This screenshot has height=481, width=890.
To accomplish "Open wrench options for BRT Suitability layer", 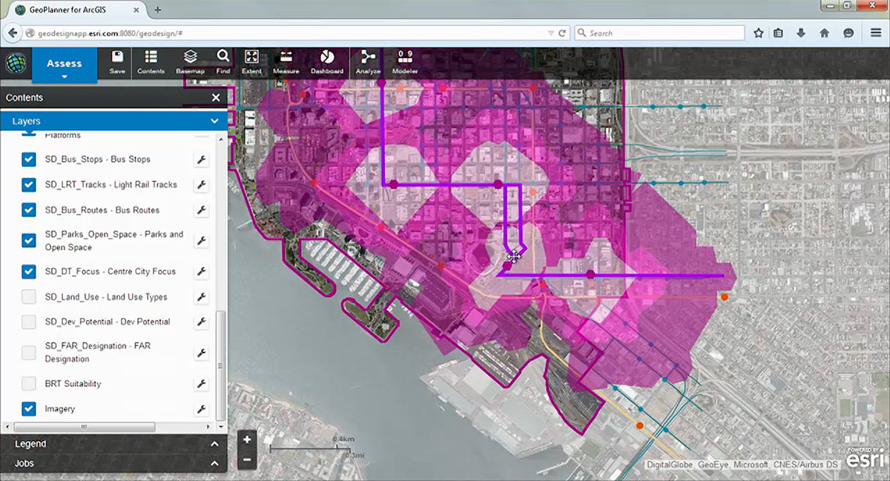I will (x=201, y=384).
